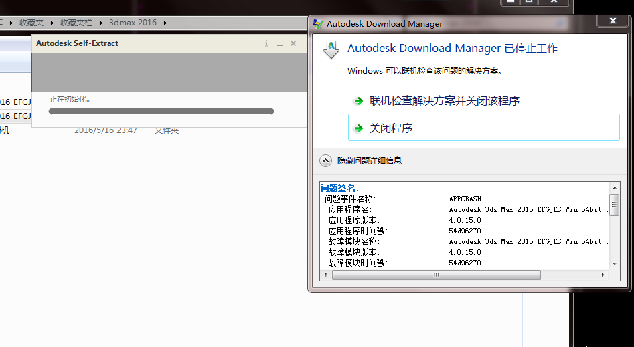Viewport: 634px width, 347px height.
Task: Open the dropdown arrow after 收藏夹栏
Action: (x=100, y=23)
